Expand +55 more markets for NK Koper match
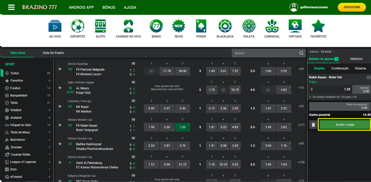This screenshot has height=182, width=371. click(x=301, y=106)
